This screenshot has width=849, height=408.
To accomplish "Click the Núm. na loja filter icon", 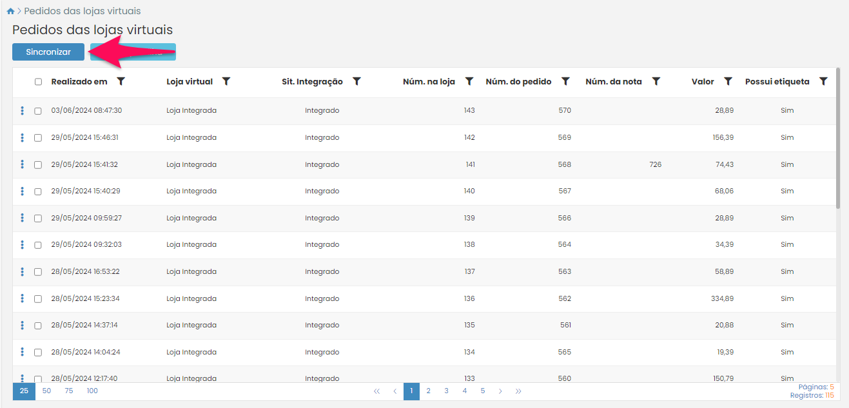I will click(x=469, y=82).
